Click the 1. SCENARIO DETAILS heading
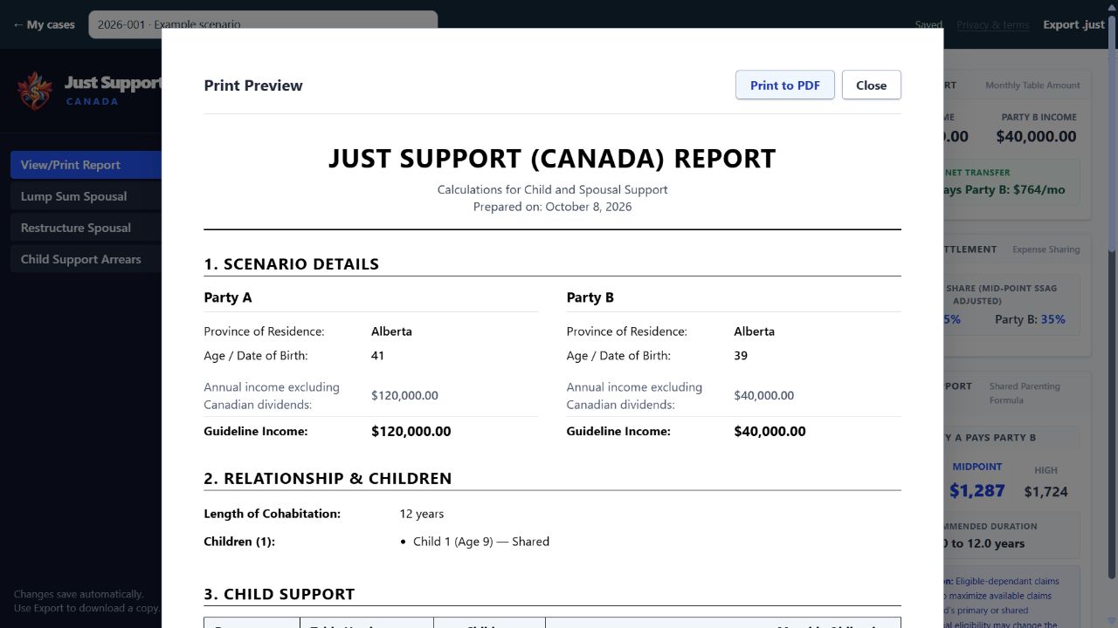Image resolution: width=1118 pixels, height=628 pixels. click(x=292, y=264)
